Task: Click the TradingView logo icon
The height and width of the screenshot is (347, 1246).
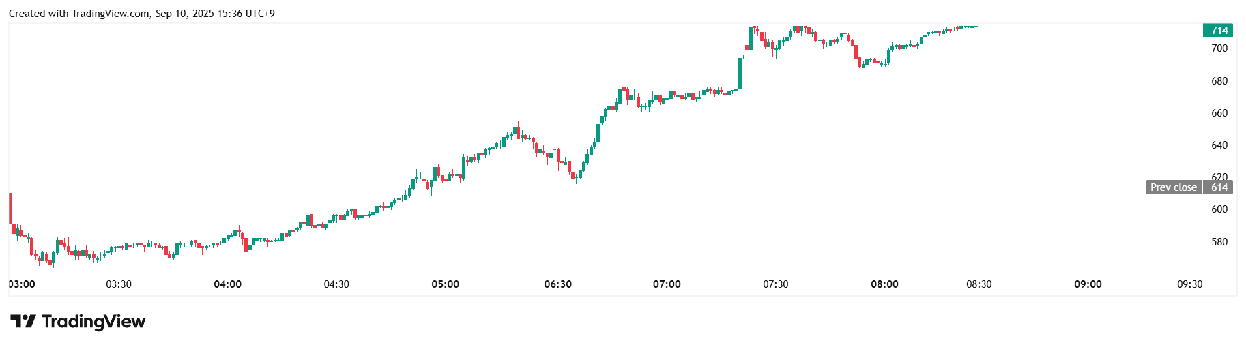Action: [x=23, y=321]
